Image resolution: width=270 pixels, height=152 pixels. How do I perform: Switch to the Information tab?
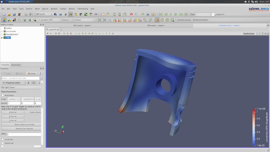pos(16,65)
